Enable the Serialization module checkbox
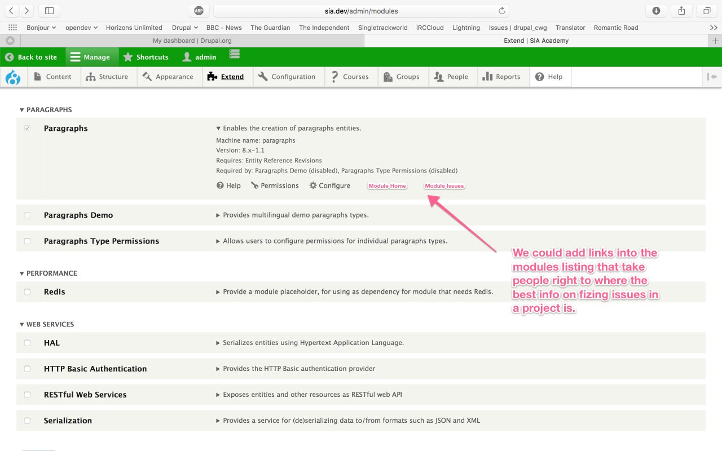The height and width of the screenshot is (451, 722). pos(27,421)
